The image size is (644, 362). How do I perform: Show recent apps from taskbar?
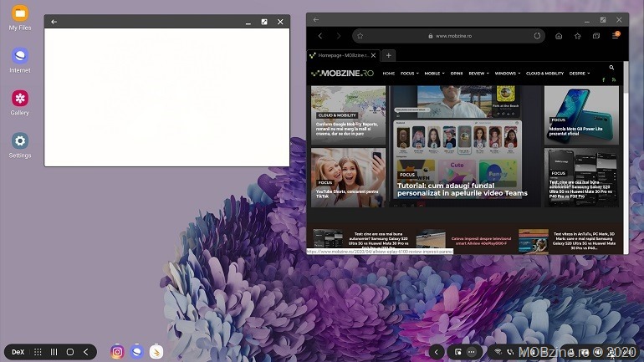54,352
